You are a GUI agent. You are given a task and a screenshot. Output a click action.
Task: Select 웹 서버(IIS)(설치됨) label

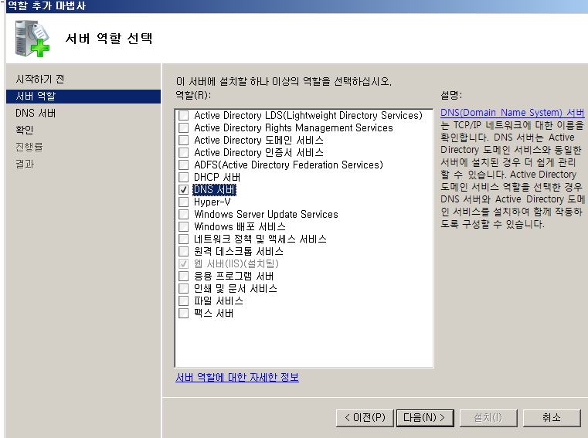point(236,264)
